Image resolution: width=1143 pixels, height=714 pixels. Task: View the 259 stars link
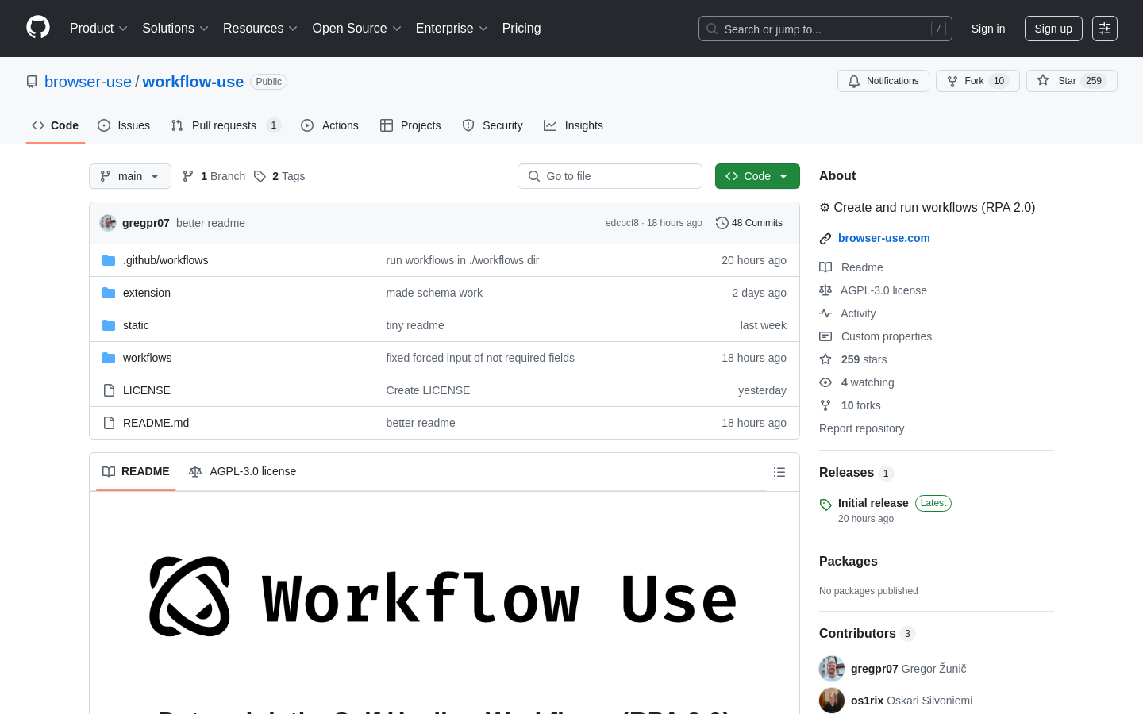853,359
